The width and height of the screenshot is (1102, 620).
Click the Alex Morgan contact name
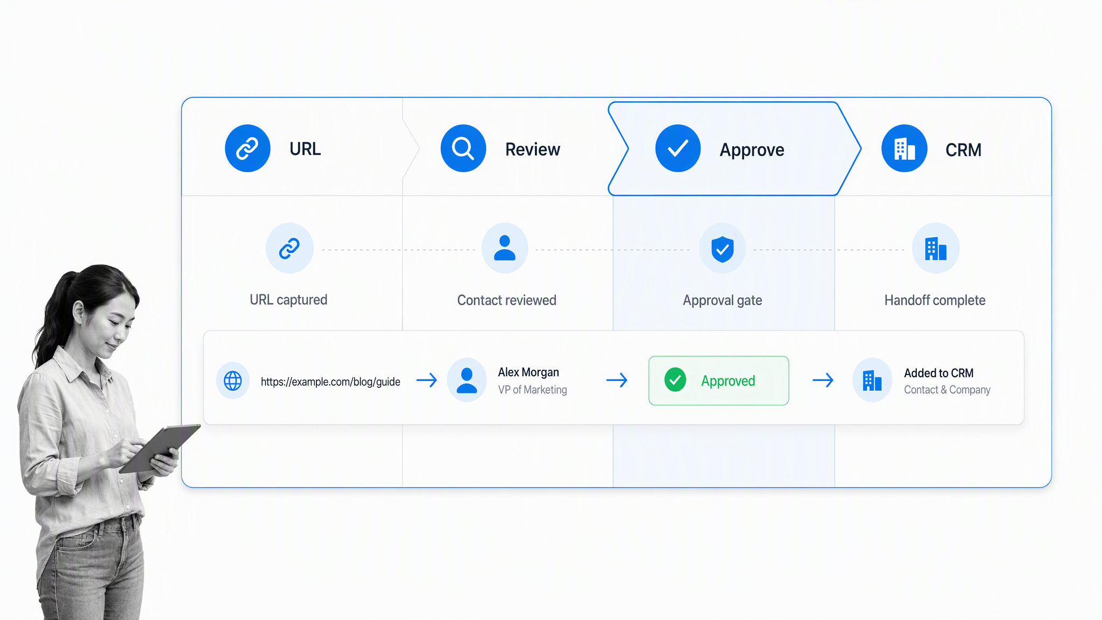[528, 372]
